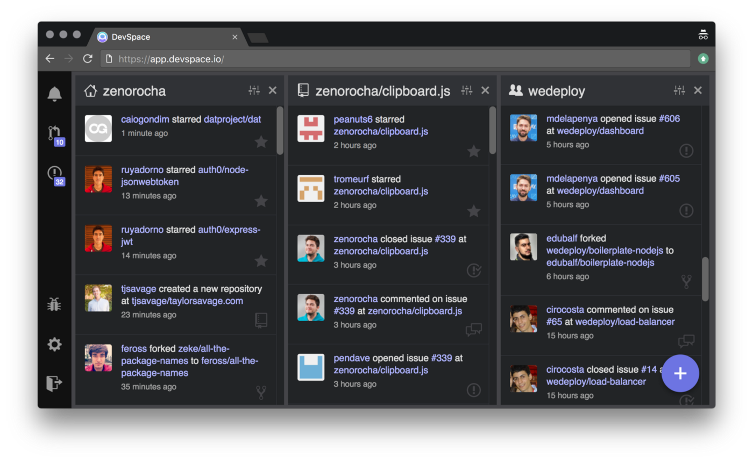This screenshot has height=462, width=753.
Task: Open filters for the clipboard.js column
Action: click(466, 90)
